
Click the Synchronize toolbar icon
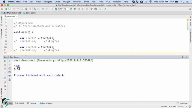pyautogui.click(x=9, y=9)
